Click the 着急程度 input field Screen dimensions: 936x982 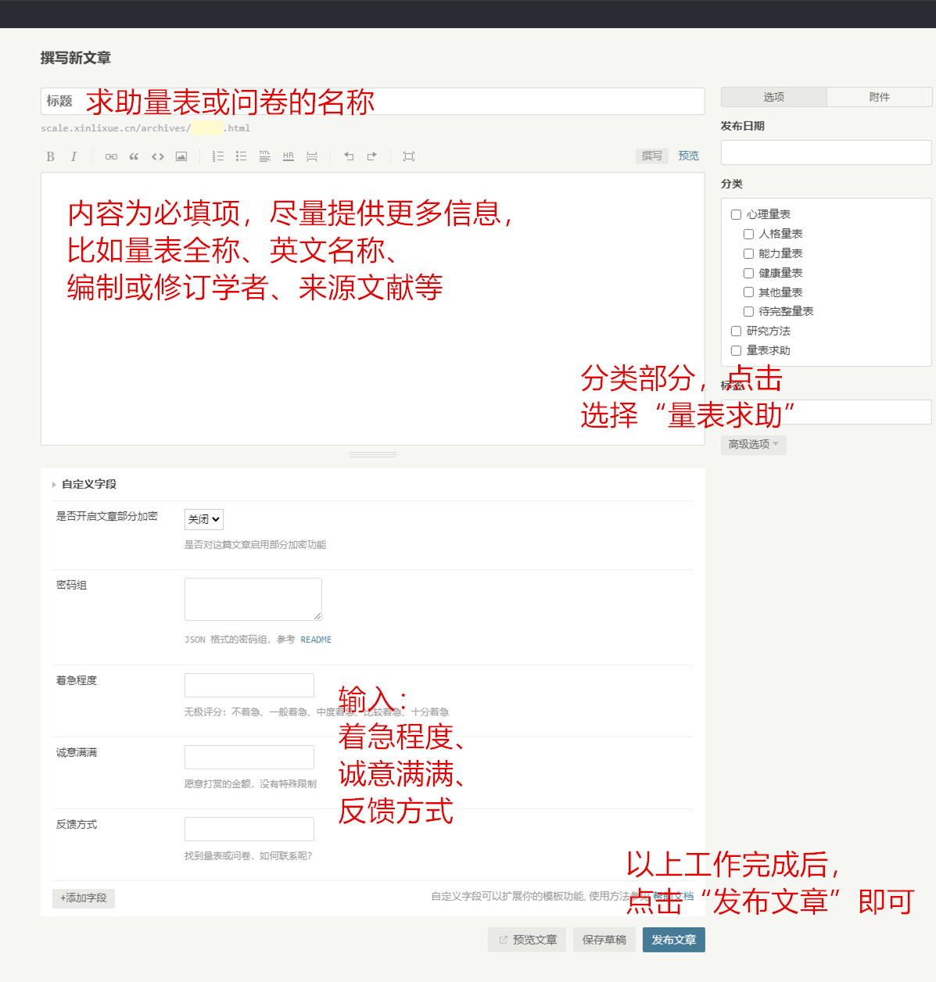coord(249,685)
